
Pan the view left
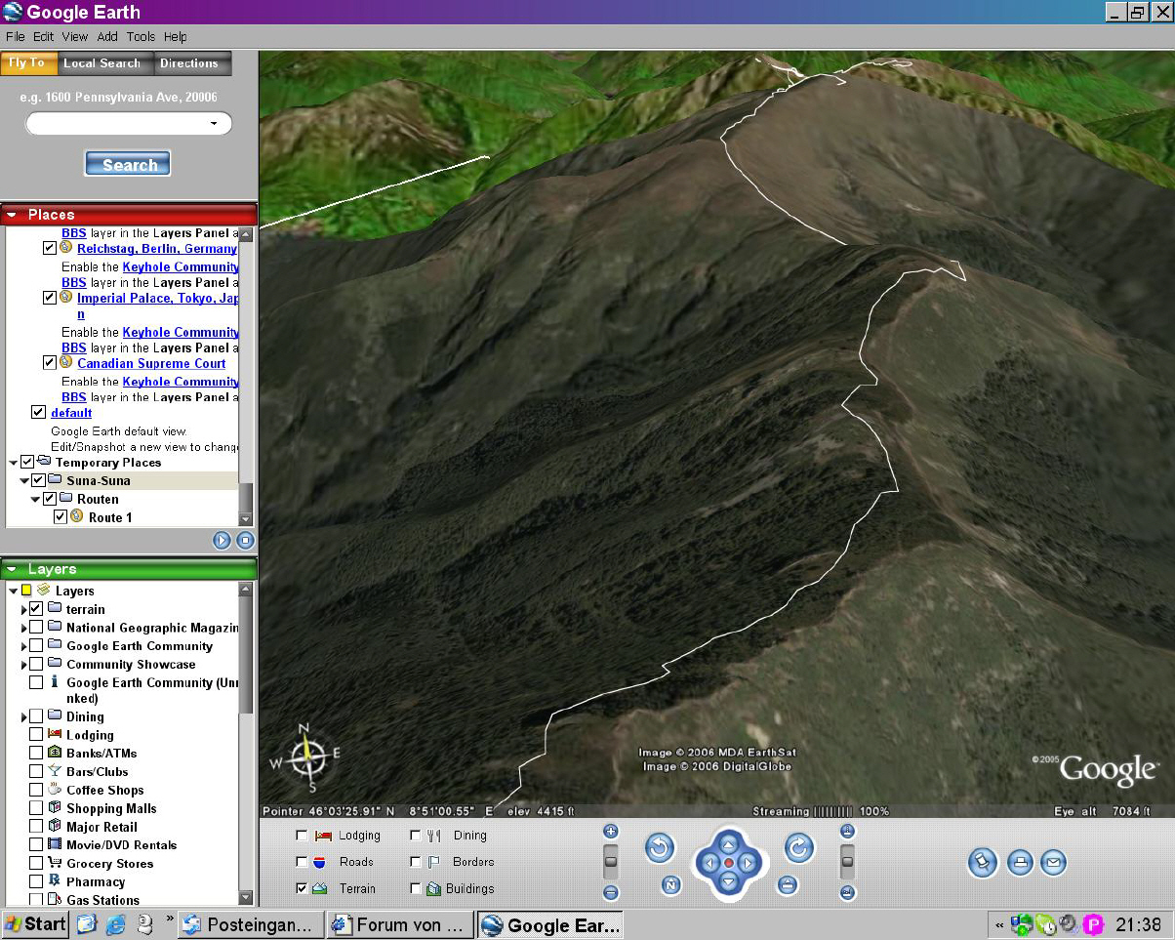709,864
